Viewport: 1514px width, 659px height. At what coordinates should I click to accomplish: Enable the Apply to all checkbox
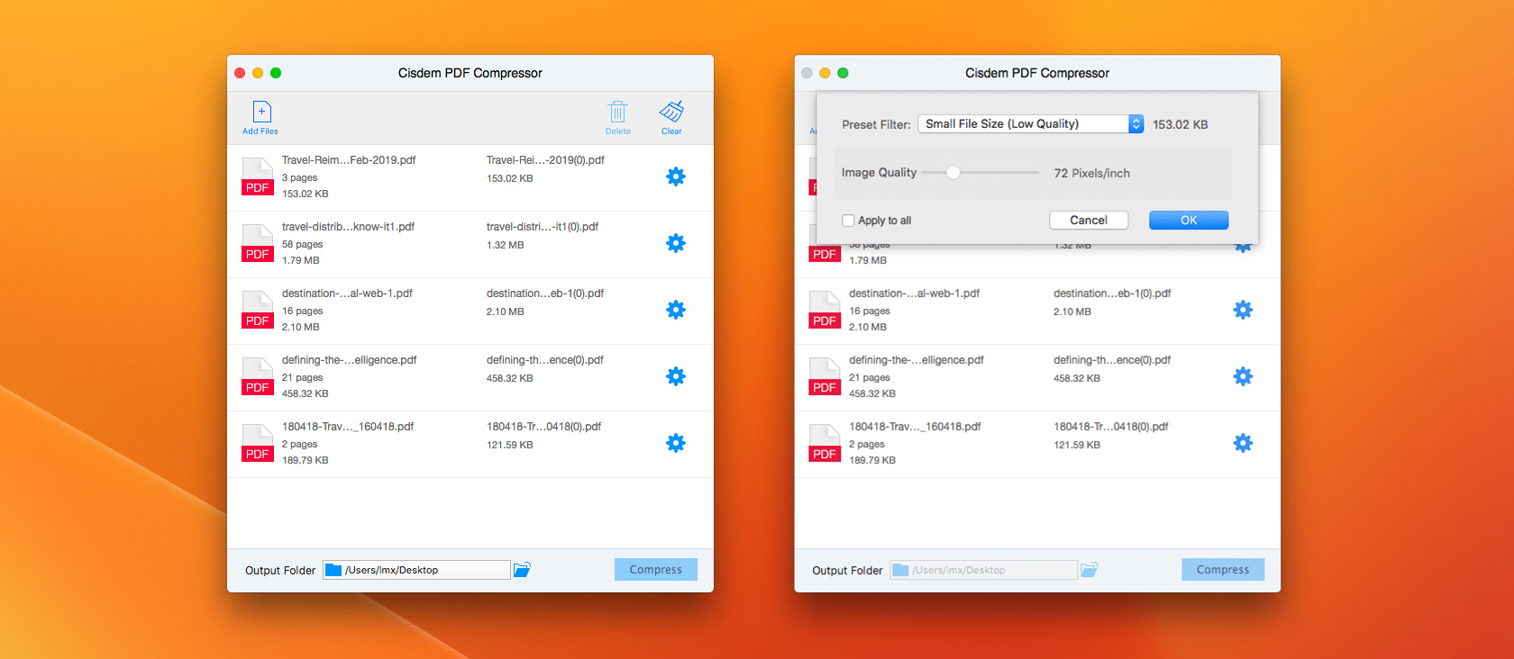[848, 221]
